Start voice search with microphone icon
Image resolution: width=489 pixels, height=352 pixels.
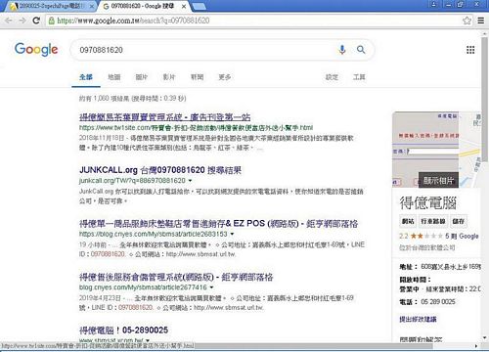342,50
